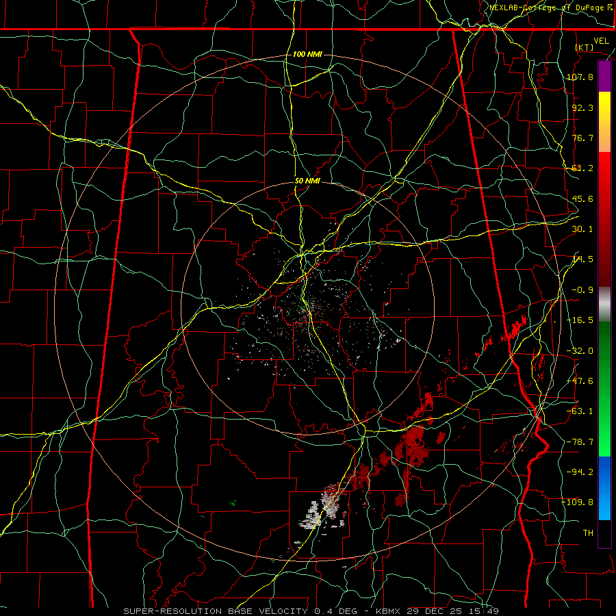
Task: Click the -0.9 scale value
Action: pyautogui.click(x=582, y=290)
